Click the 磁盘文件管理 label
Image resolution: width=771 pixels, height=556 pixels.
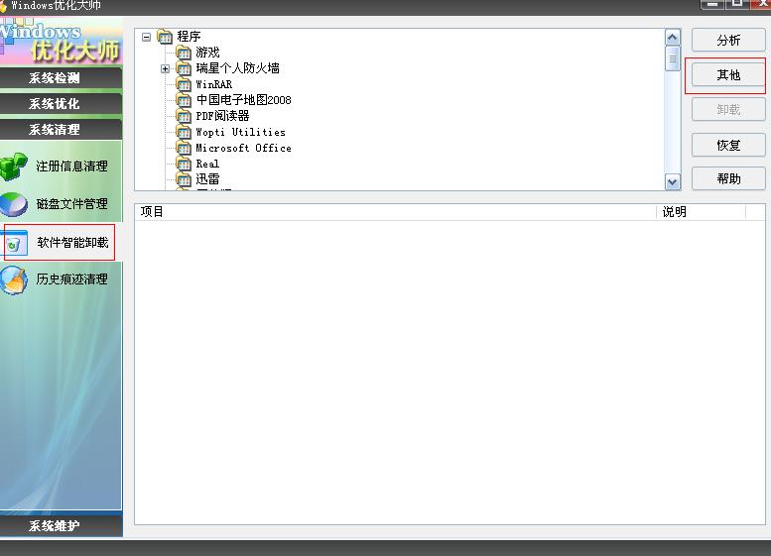pyautogui.click(x=71, y=204)
